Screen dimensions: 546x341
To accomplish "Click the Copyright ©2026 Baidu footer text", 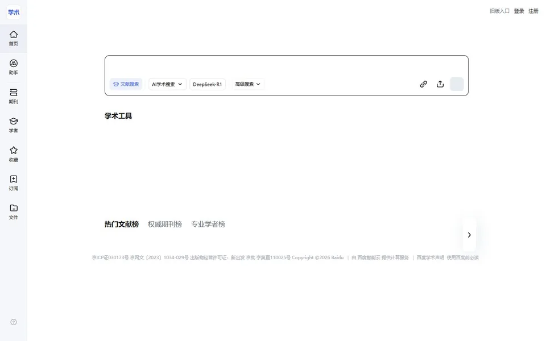I will (317, 257).
